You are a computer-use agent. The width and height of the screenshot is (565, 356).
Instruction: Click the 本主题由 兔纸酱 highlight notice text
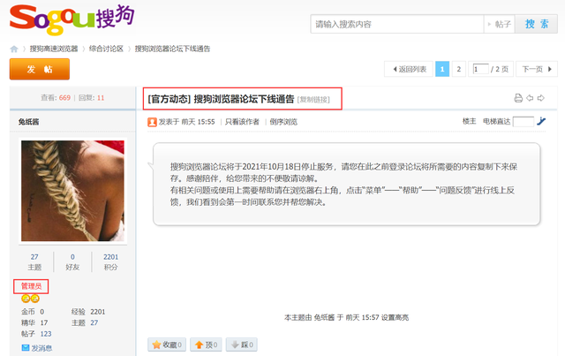click(x=346, y=317)
